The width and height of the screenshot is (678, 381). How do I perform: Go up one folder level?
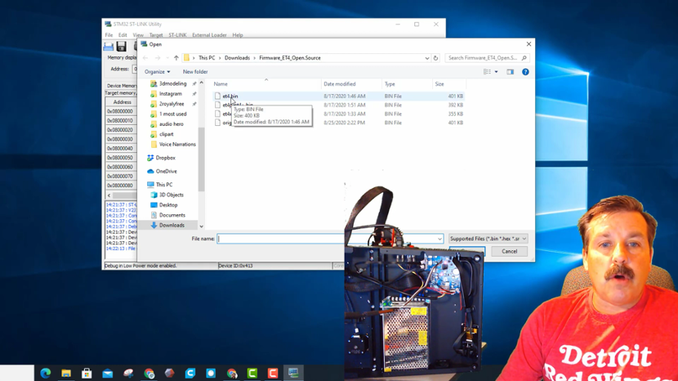click(x=176, y=58)
